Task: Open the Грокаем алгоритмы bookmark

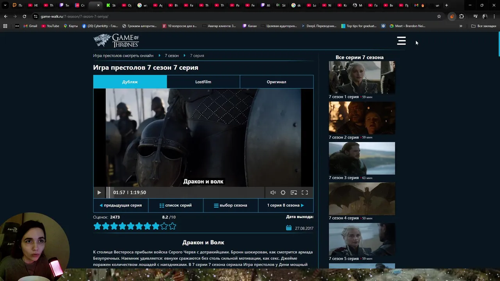Action: tap(139, 26)
